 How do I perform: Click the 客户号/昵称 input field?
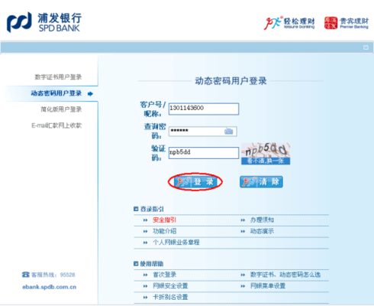click(x=204, y=109)
